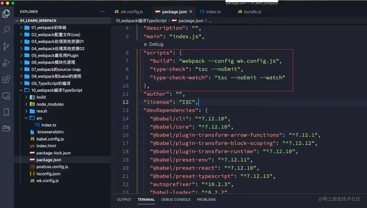
Task: Open package-lock.json in the explorer
Action: click(x=62, y=153)
